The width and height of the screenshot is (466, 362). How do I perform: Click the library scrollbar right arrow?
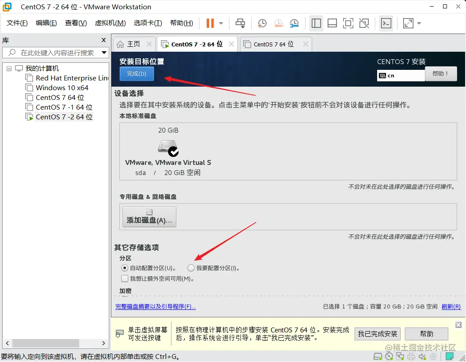[x=103, y=343]
